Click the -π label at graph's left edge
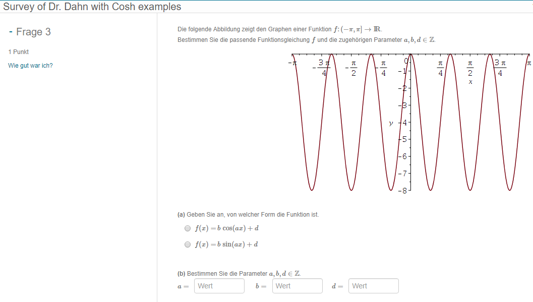 [x=291, y=63]
